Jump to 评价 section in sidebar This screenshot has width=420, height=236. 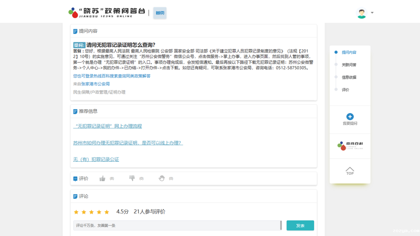(345, 90)
